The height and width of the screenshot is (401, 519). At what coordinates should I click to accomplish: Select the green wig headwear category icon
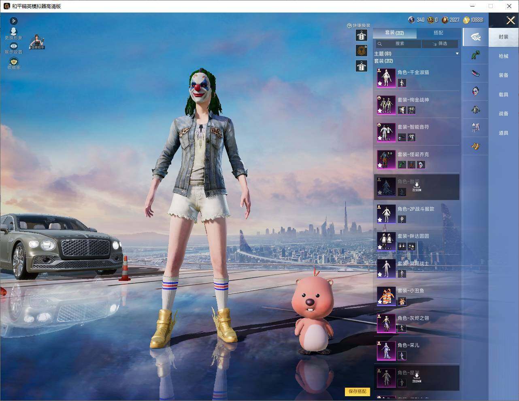[475, 55]
